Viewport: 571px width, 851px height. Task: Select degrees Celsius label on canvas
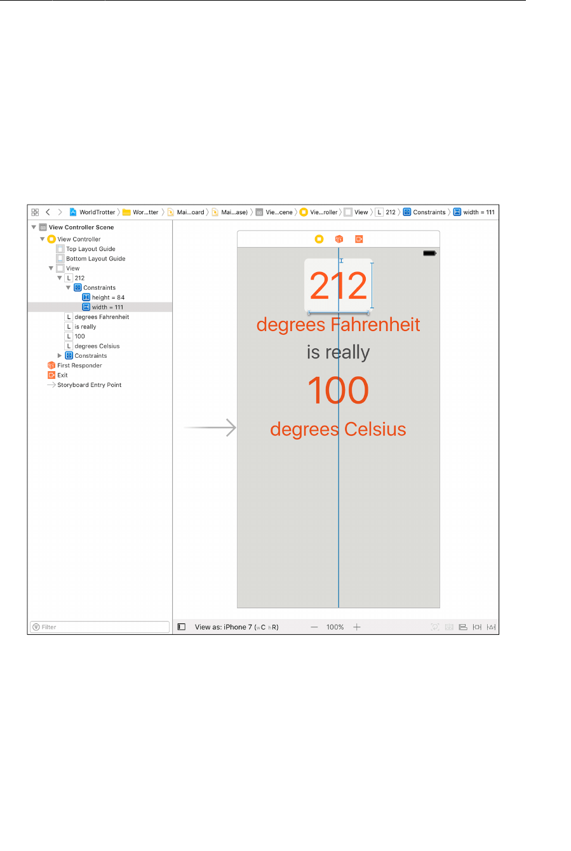338,429
